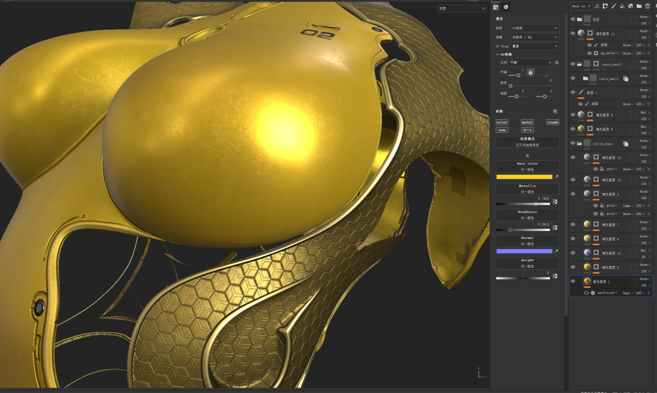
Task: Click the add effect magic wand icon
Action: click(x=597, y=6)
